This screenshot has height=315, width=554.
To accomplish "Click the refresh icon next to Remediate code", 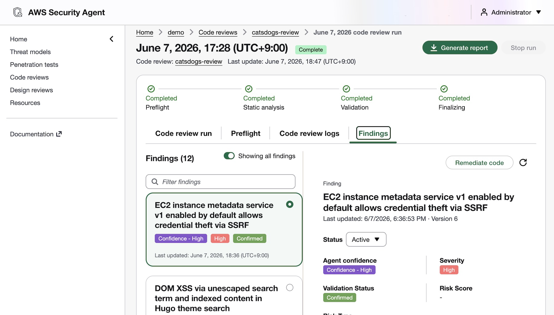I will tap(523, 163).
